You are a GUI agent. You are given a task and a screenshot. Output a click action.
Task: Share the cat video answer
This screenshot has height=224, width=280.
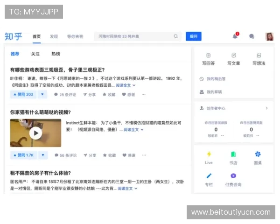pyautogui.click(x=90, y=155)
